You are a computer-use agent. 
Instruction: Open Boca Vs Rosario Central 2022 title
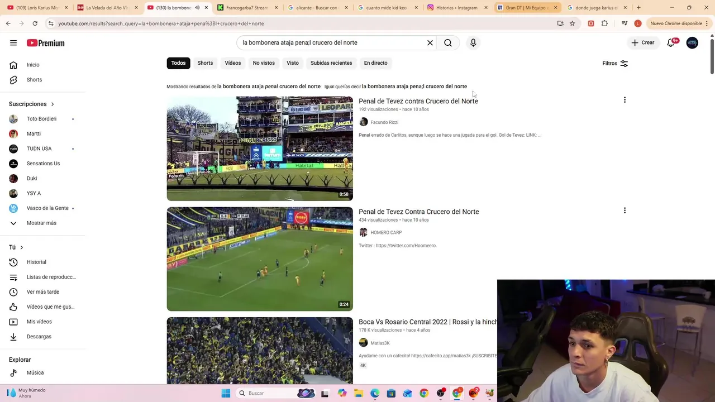[428, 322]
